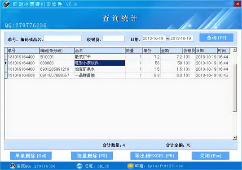Click barcode cell 6901285991219
Image resolution: width=242 pixels, height=170 pixels.
(x=57, y=69)
